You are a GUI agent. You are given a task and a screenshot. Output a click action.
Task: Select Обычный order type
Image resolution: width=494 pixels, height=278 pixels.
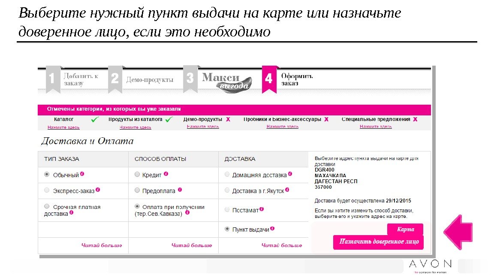[47, 174]
